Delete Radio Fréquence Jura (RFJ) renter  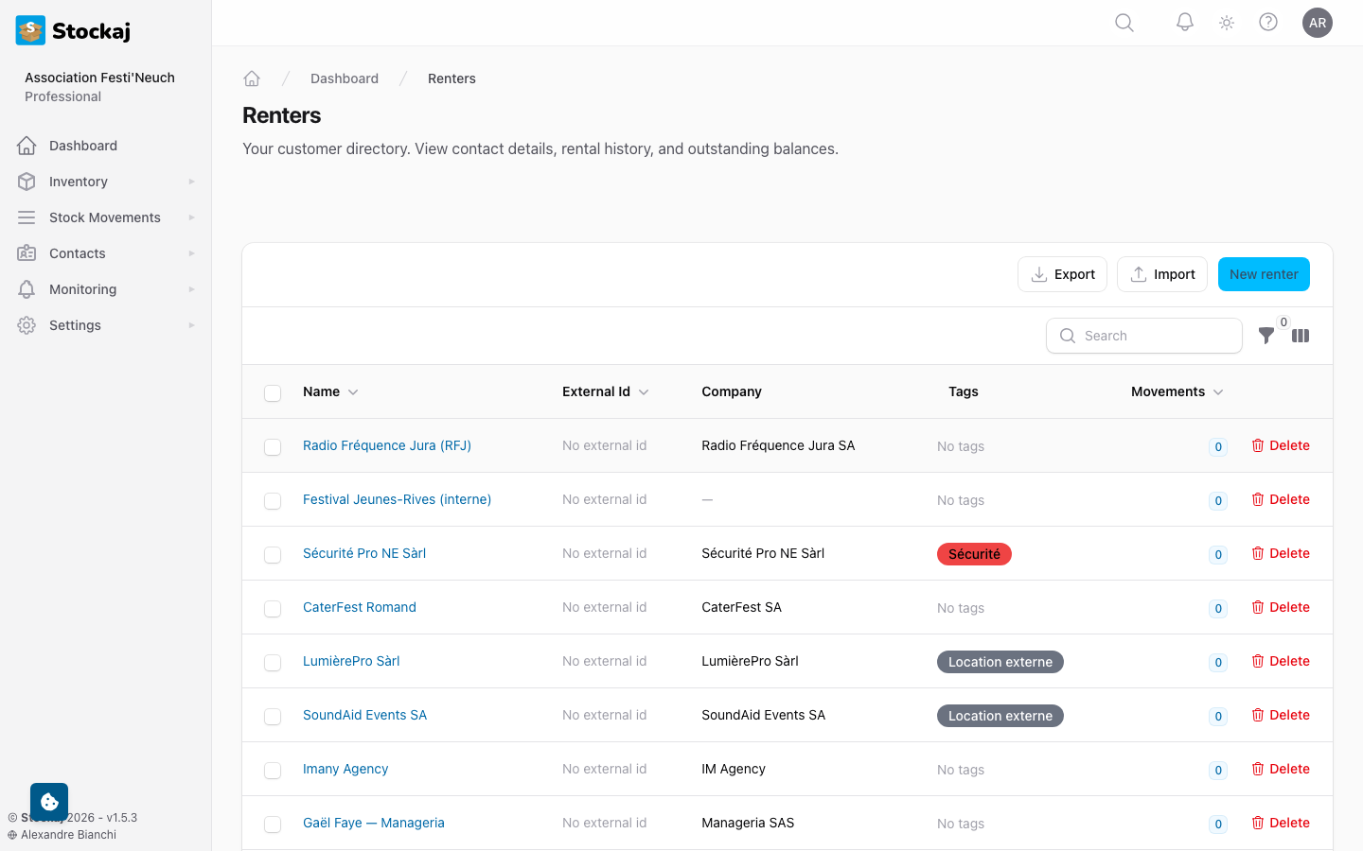click(1281, 445)
